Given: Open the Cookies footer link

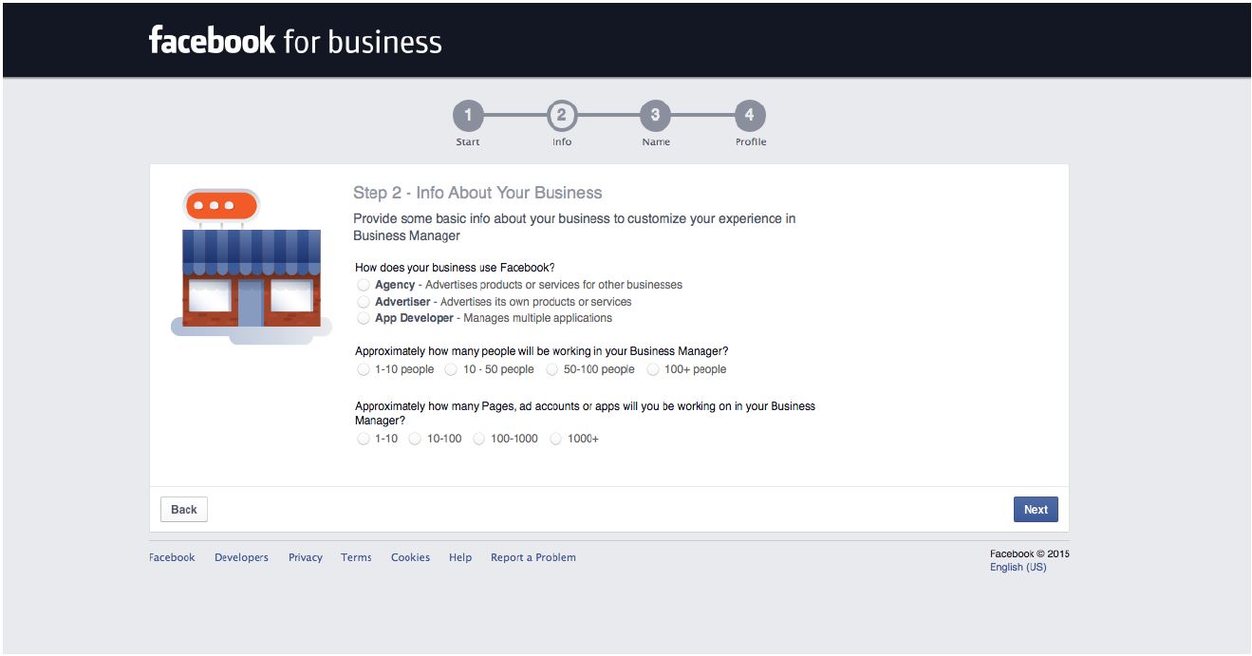Looking at the screenshot, I should (410, 557).
